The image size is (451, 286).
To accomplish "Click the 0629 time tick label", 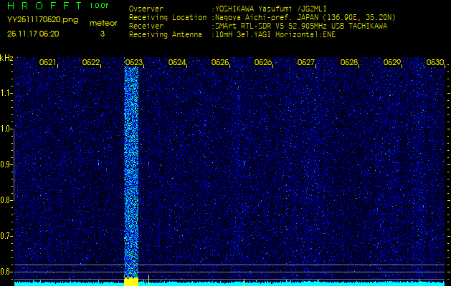I will pyautogui.click(x=392, y=63).
